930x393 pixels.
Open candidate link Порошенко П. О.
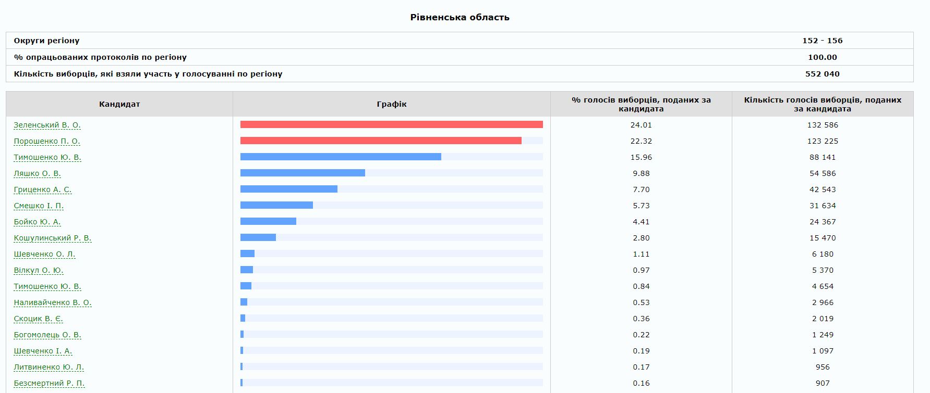point(47,141)
